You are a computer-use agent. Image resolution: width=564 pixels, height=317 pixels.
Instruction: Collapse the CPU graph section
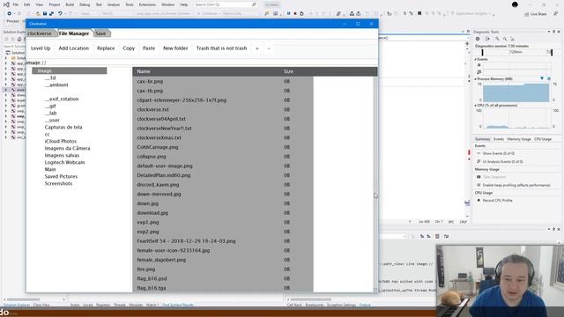point(476,106)
